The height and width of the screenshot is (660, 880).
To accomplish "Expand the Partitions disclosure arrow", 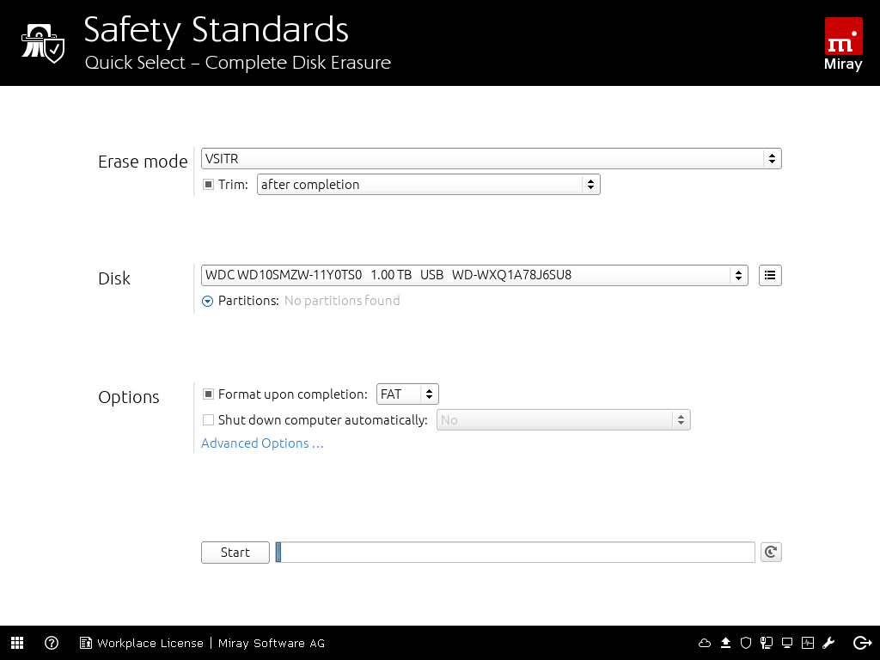I will click(208, 302).
